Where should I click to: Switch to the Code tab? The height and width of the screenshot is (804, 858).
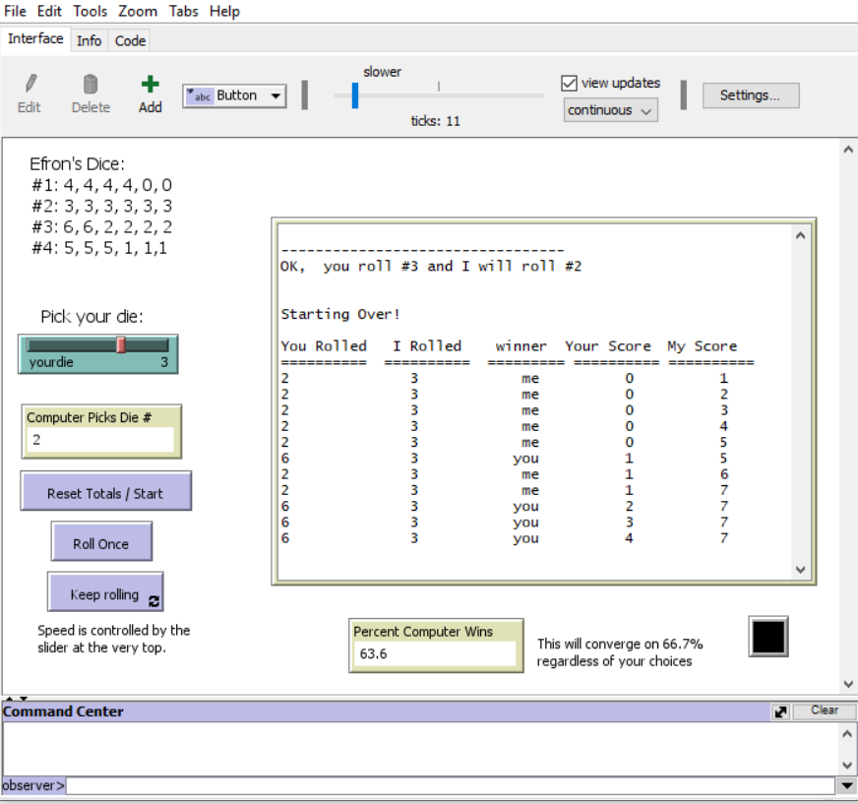tap(130, 40)
